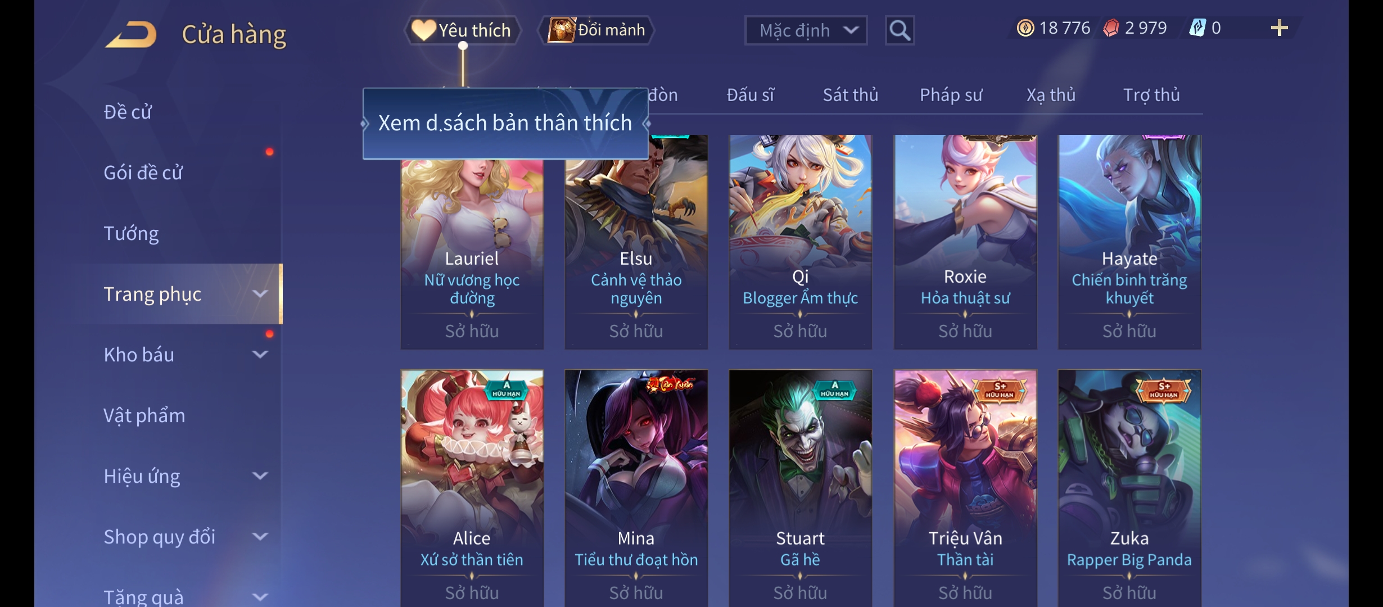Expand the Kho báu section chevron

(260, 355)
